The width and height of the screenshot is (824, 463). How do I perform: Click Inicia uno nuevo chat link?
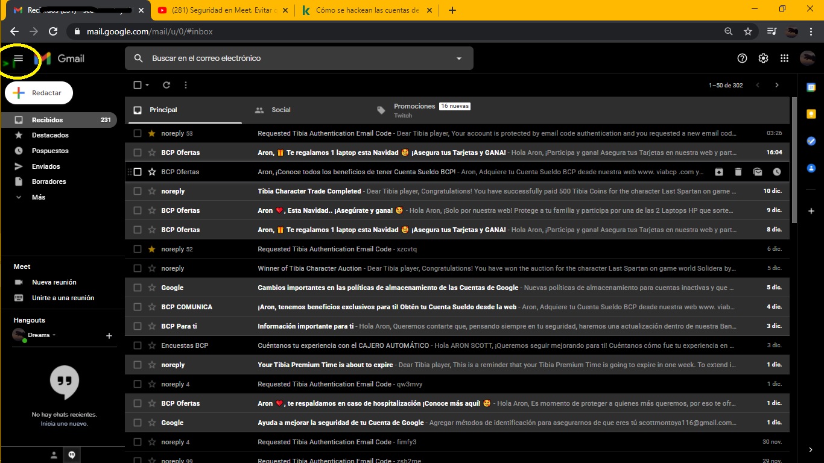pos(65,424)
